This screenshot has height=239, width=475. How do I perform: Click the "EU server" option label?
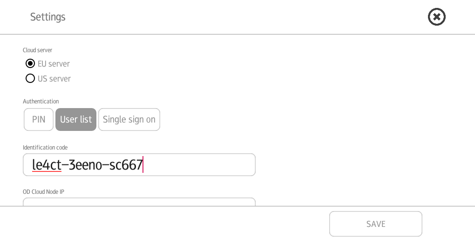pyautogui.click(x=54, y=64)
